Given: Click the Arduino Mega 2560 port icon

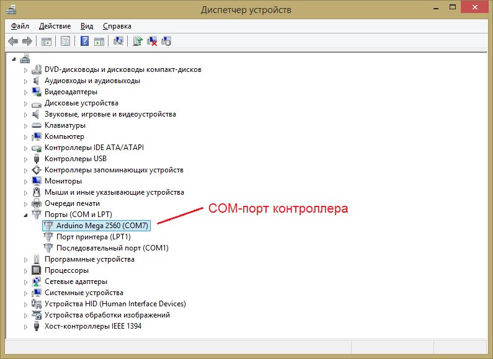Looking at the screenshot, I should click(x=48, y=226).
